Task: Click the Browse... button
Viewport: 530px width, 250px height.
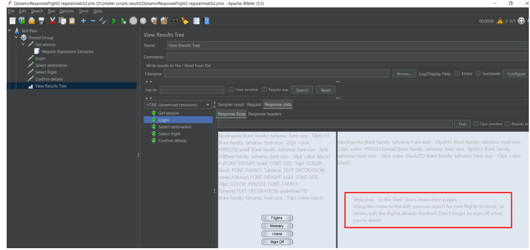Action: tap(404, 74)
